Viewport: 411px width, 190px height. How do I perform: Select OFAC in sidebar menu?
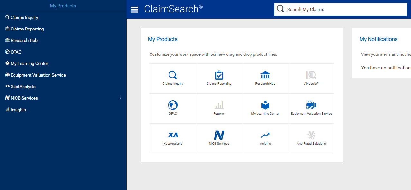tap(16, 52)
